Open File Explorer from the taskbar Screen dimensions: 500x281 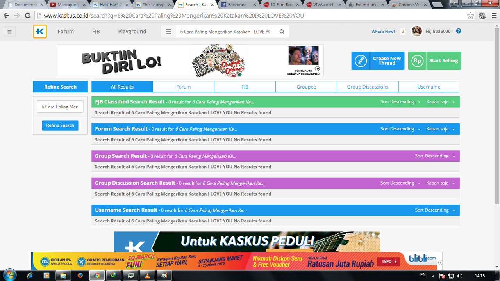tap(62, 276)
